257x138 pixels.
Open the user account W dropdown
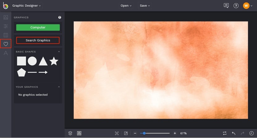248,6
